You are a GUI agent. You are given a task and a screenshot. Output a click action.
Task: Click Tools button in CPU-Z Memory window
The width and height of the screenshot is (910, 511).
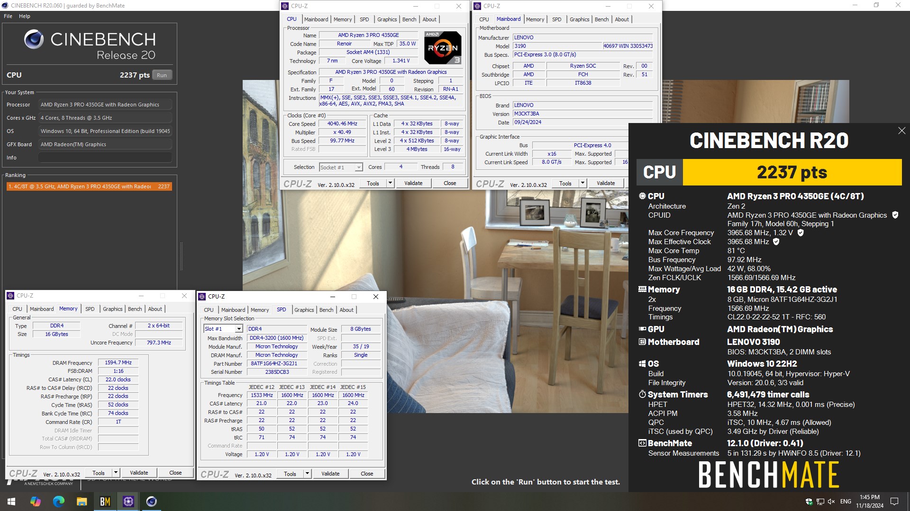click(x=99, y=473)
